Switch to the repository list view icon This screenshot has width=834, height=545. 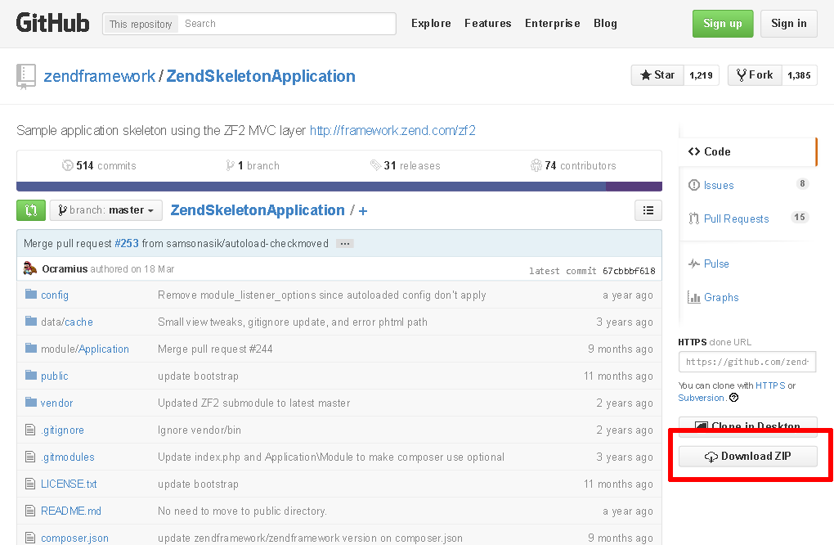click(648, 209)
